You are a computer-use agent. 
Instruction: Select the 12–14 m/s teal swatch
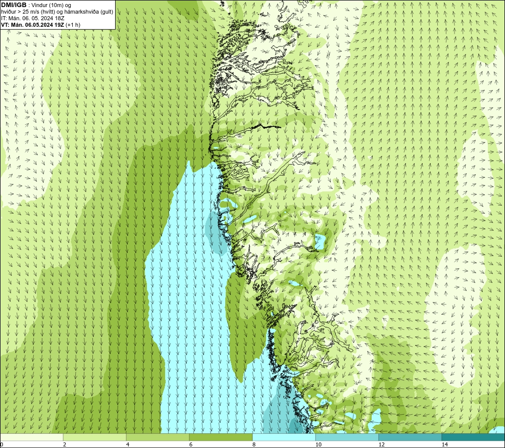[x=410, y=437]
